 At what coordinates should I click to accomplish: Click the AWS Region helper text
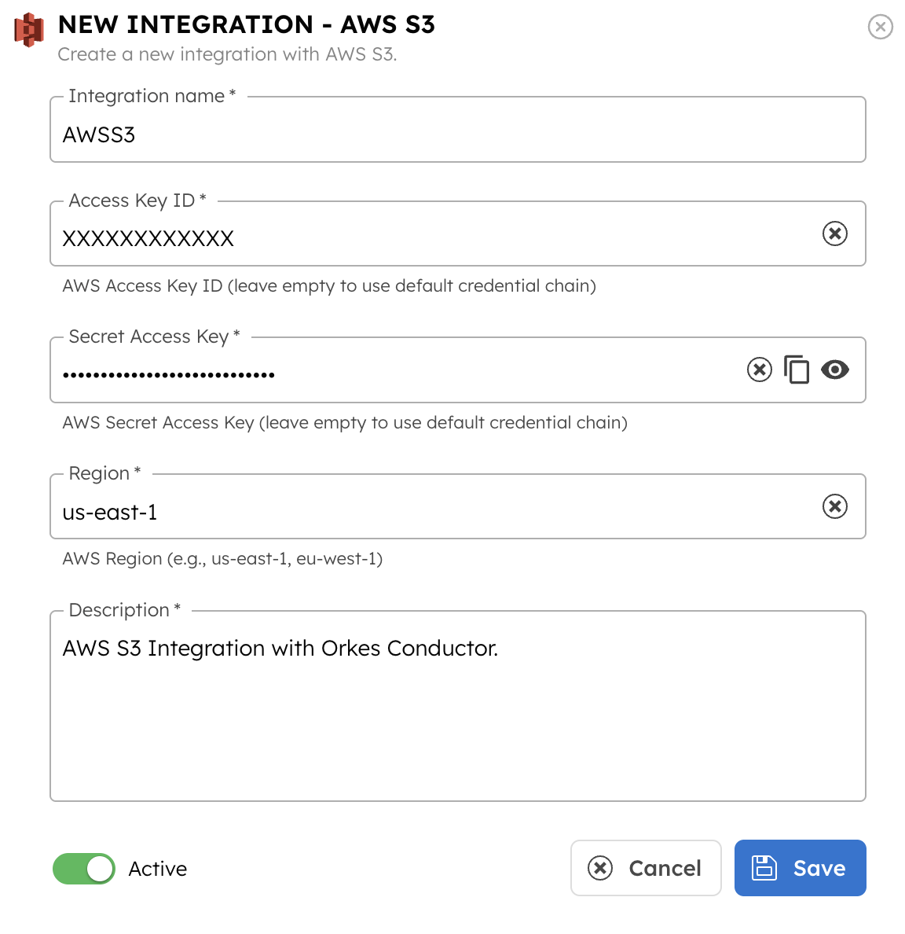(222, 559)
